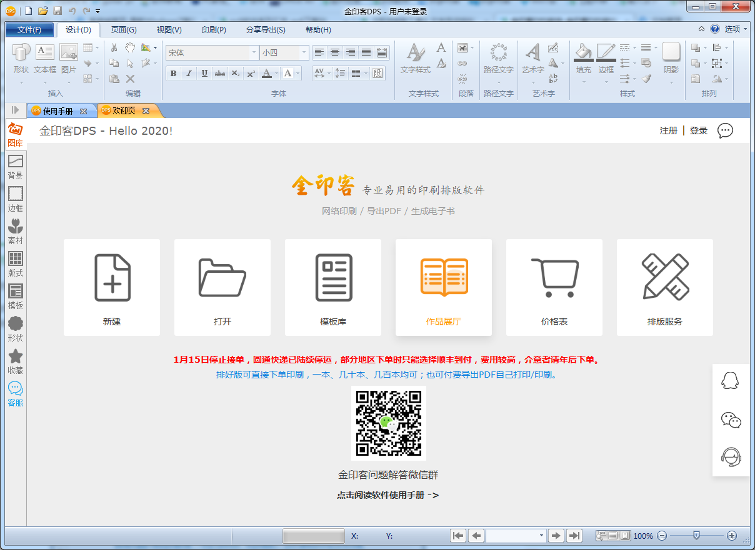Click the 新建 new document card
This screenshot has height=550, width=755.
[x=112, y=287]
